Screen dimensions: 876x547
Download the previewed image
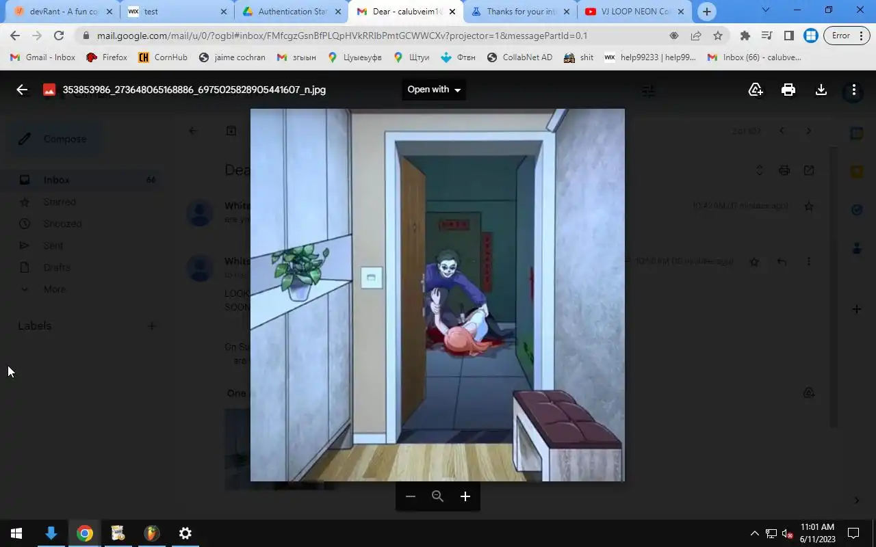click(821, 90)
